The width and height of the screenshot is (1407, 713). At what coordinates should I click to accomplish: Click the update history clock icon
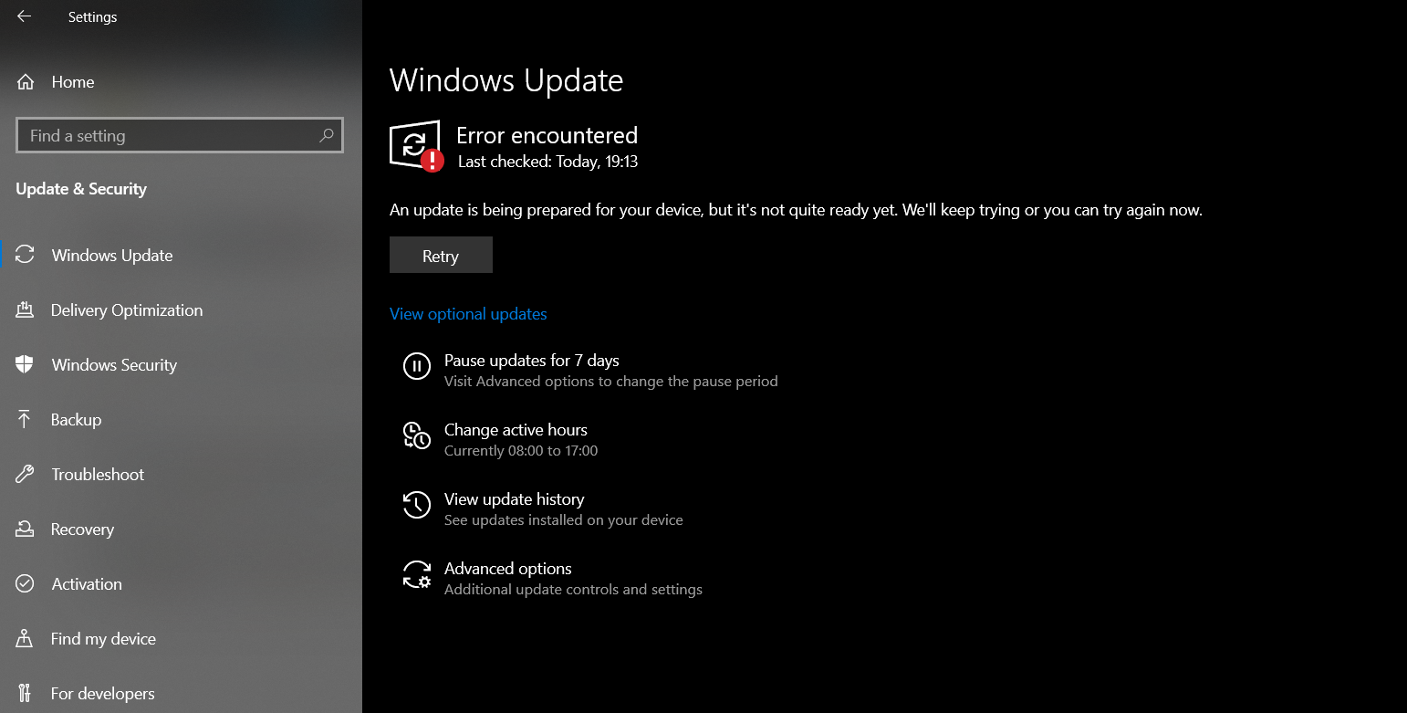tap(417, 505)
